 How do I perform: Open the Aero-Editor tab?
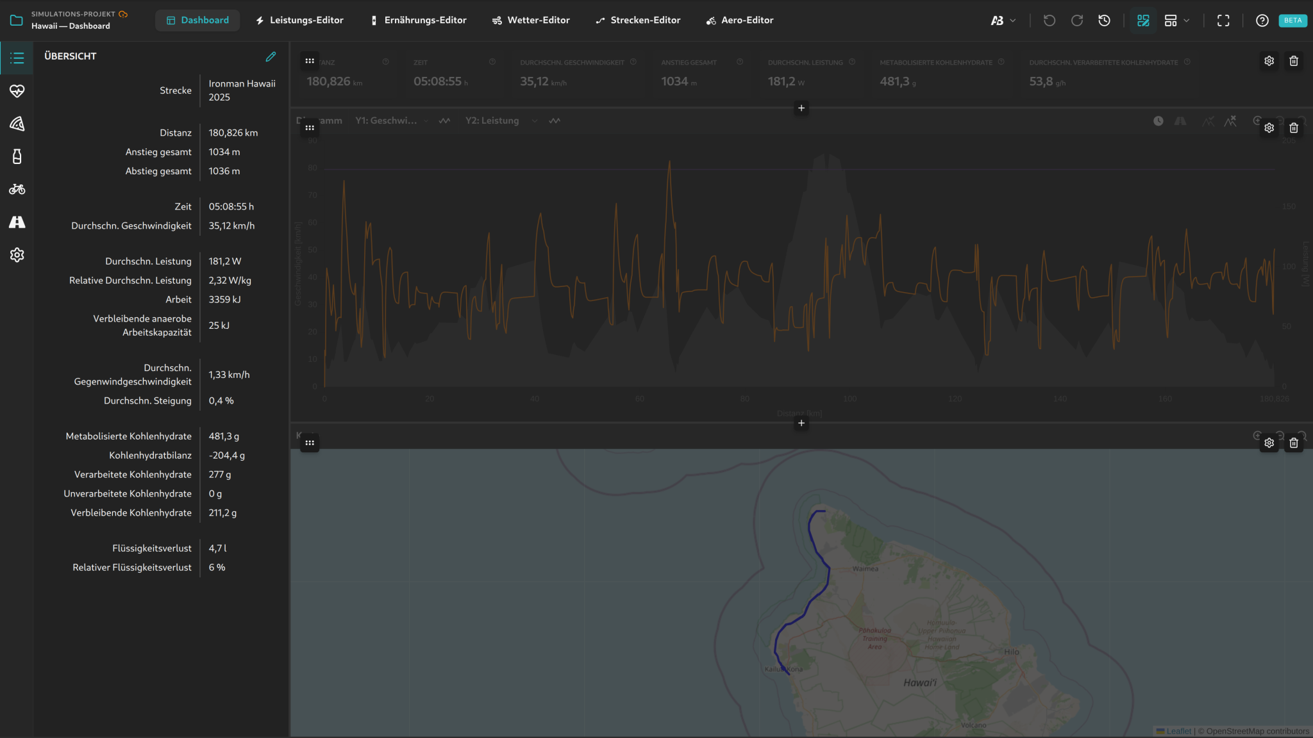click(740, 20)
